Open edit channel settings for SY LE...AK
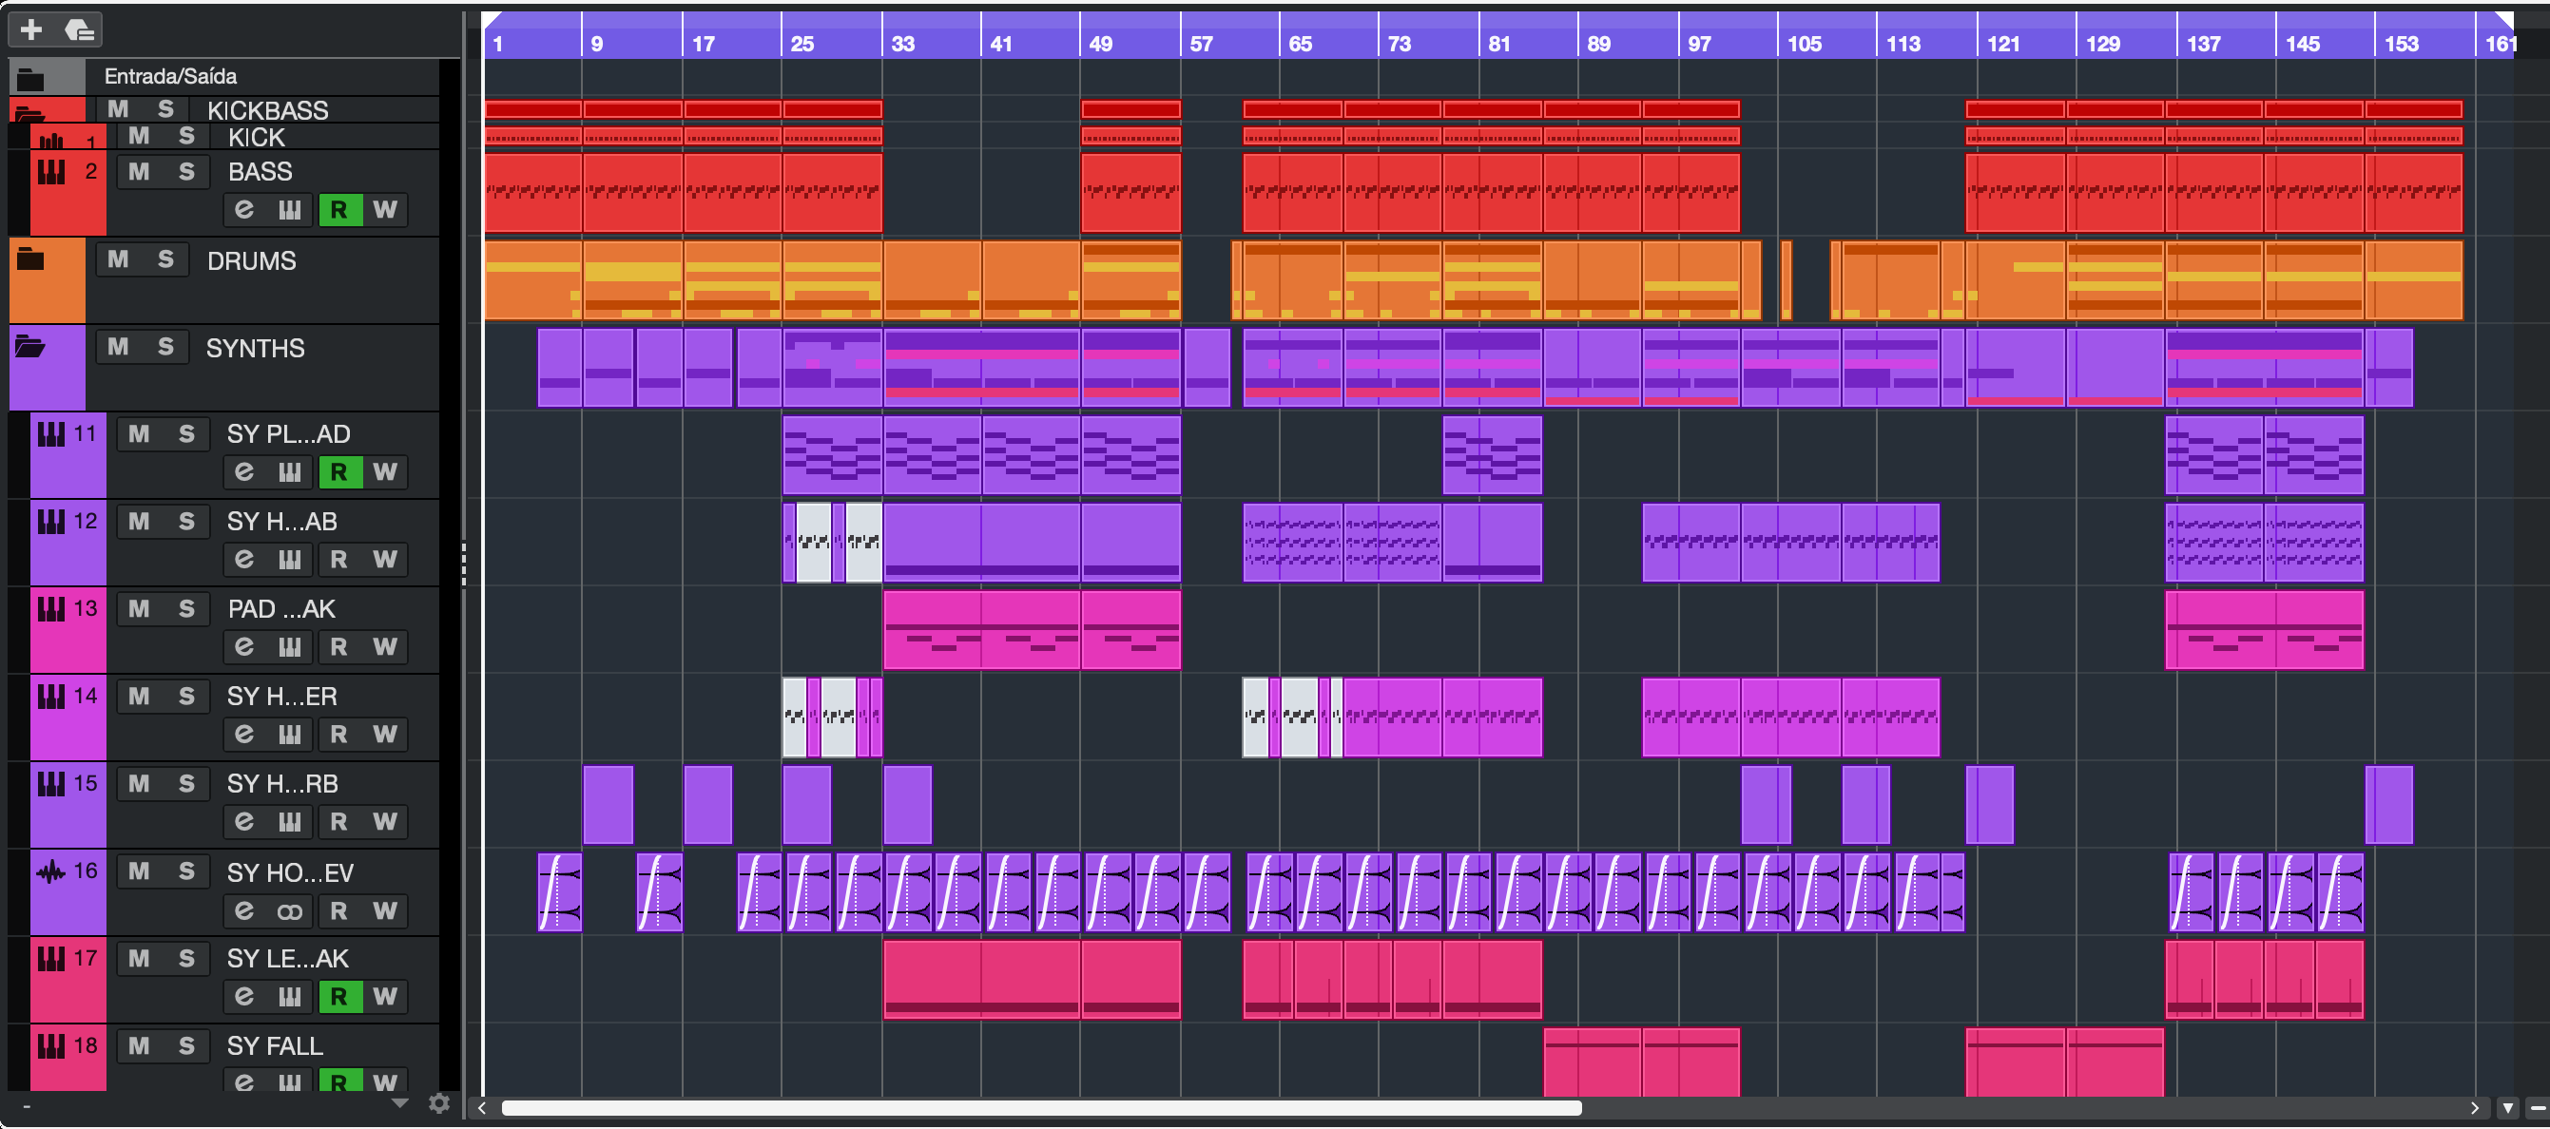The width and height of the screenshot is (2550, 1129). (x=243, y=996)
